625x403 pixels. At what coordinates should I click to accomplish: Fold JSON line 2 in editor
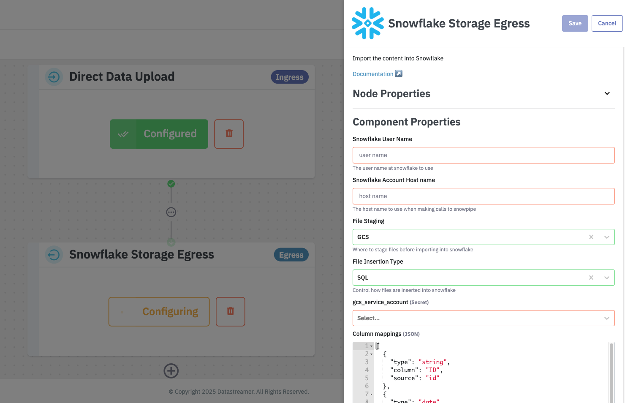pos(372,354)
